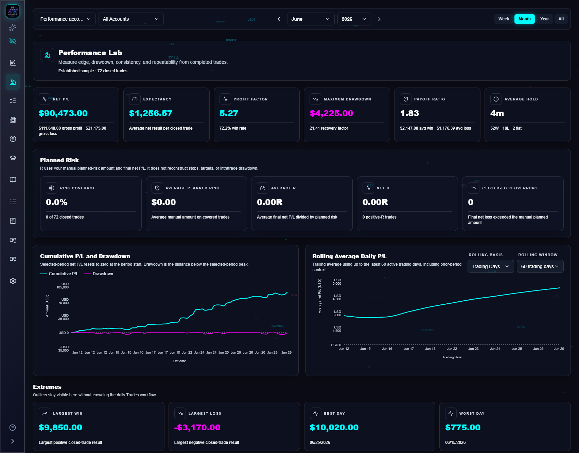
Task: Click the shield icon on Payoff Ratio card
Action: tap(406, 99)
